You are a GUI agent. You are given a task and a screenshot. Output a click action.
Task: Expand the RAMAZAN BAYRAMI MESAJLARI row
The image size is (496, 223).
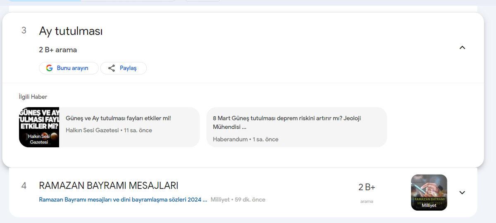pos(462,192)
